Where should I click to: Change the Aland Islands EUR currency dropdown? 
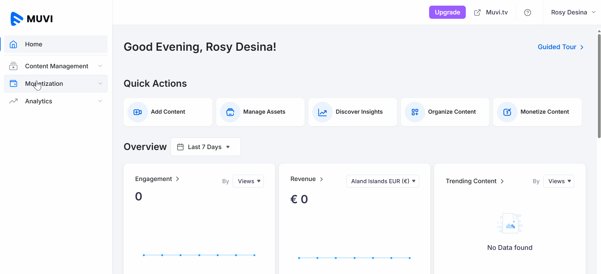tap(382, 181)
